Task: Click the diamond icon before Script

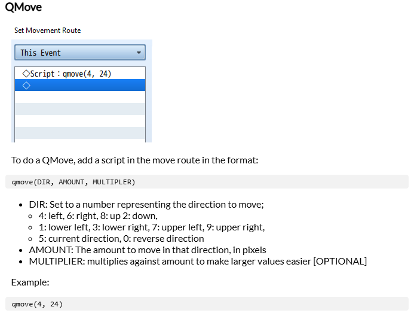Action: [26, 74]
